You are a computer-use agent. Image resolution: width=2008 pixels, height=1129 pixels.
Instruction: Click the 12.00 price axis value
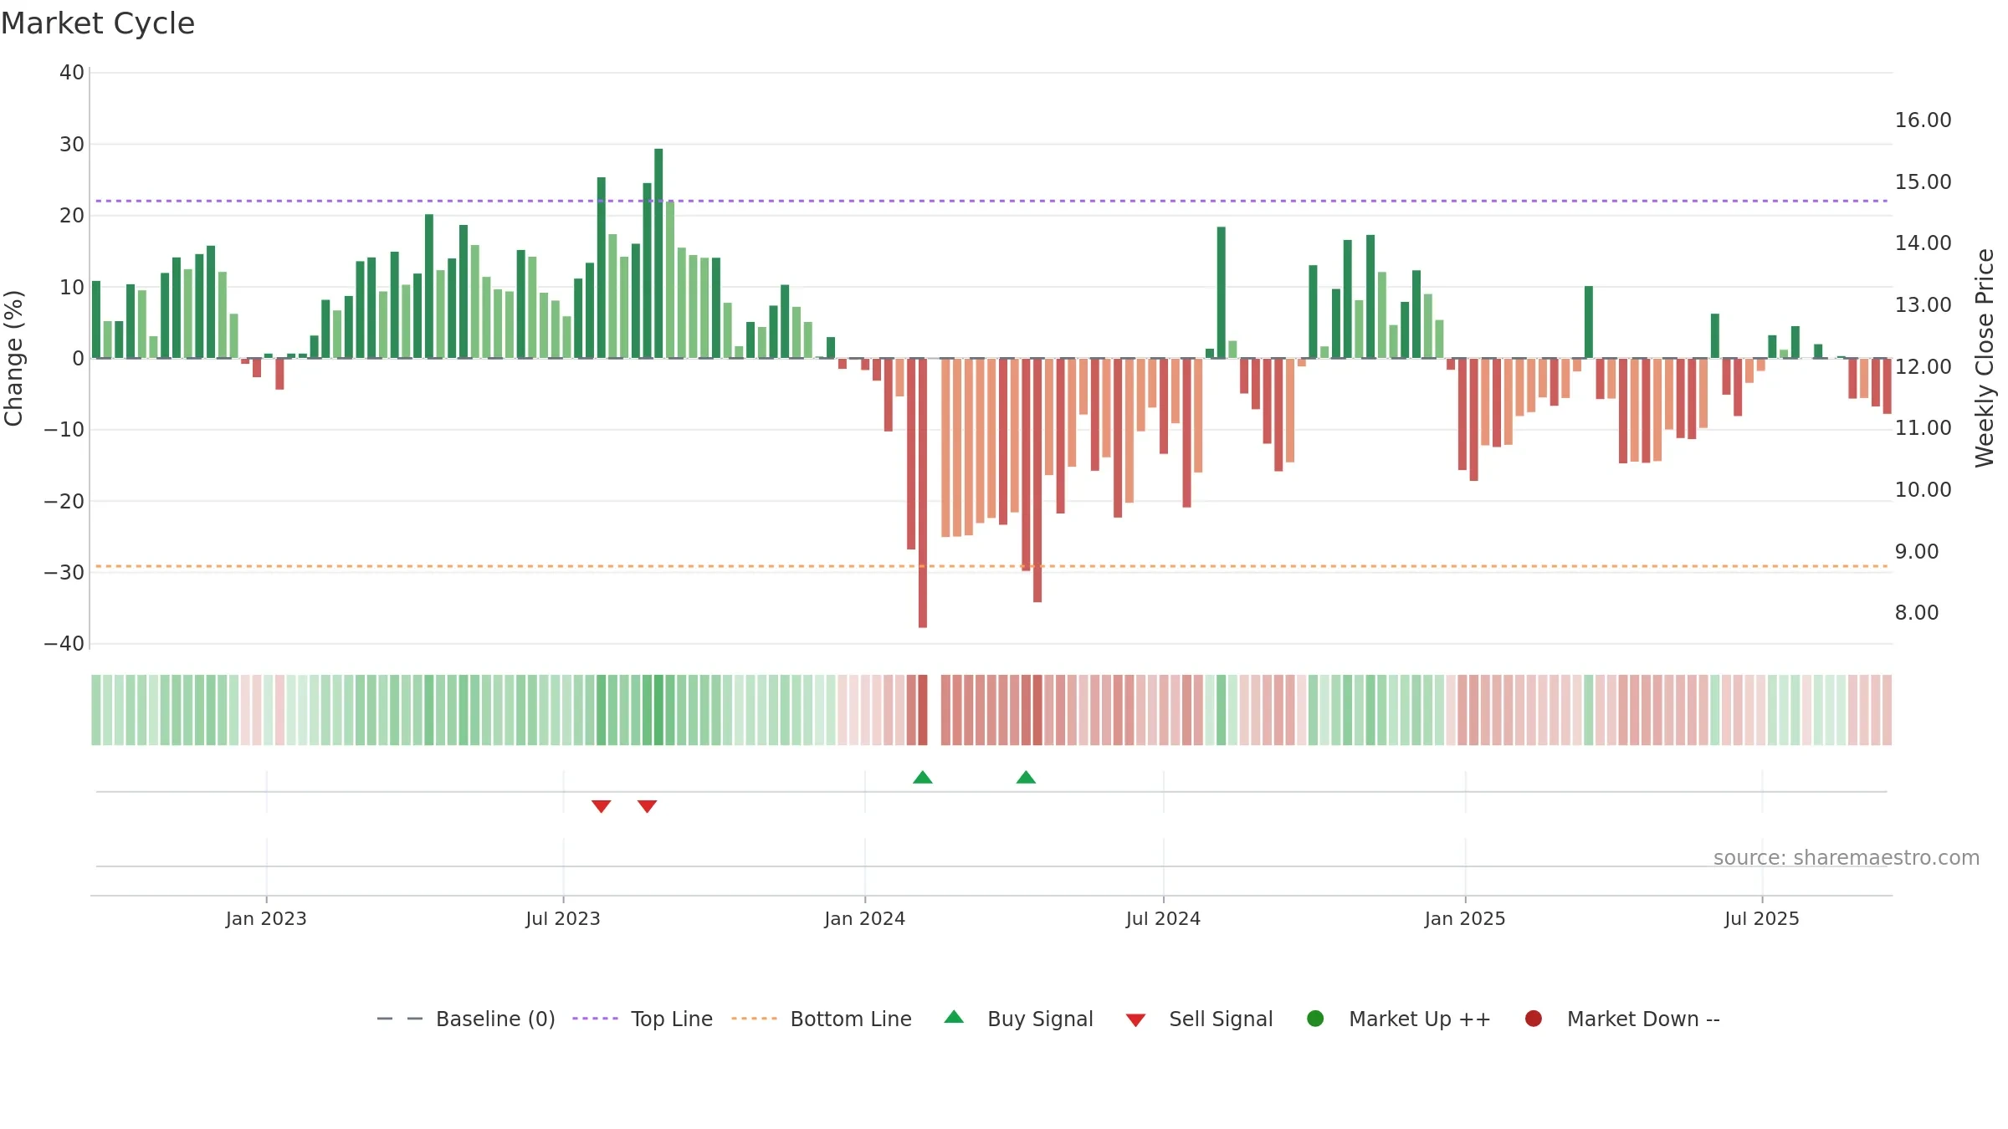[1923, 366]
